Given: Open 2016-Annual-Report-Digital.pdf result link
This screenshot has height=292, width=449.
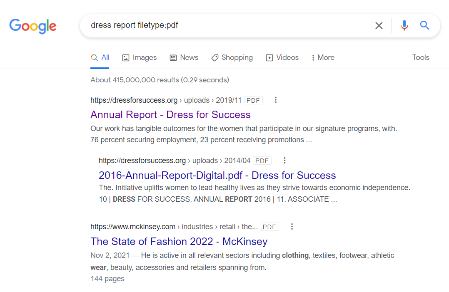Looking at the screenshot, I should point(217,175).
